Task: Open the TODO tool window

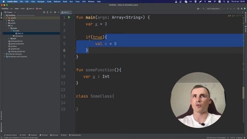Action: (23, 135)
